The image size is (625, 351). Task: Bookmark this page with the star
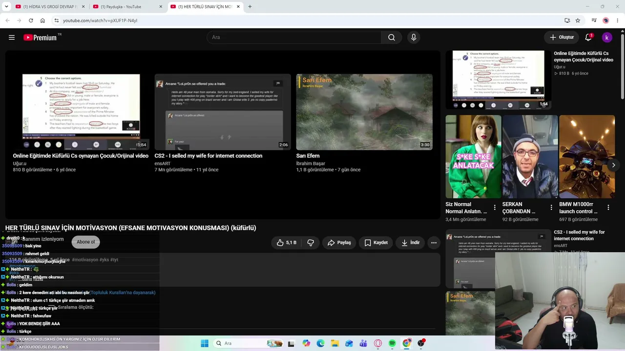pyautogui.click(x=578, y=20)
